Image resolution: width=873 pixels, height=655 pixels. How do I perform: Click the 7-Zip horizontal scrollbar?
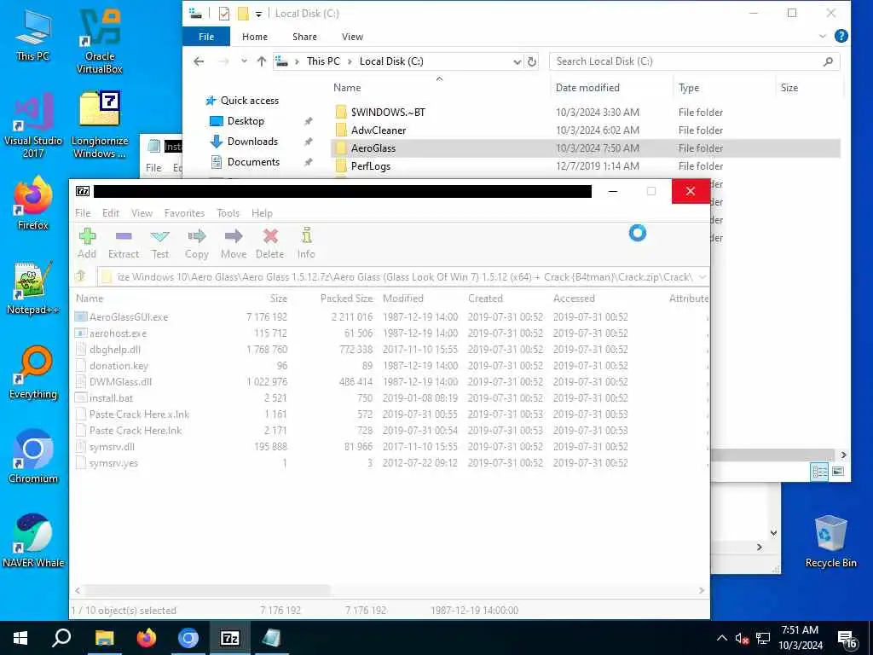click(x=206, y=590)
